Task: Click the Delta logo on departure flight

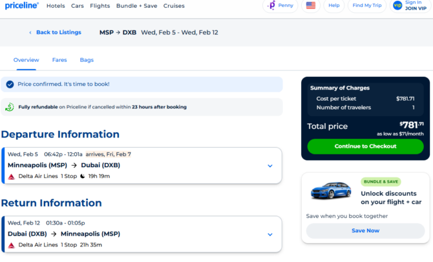Action: tap(12, 177)
